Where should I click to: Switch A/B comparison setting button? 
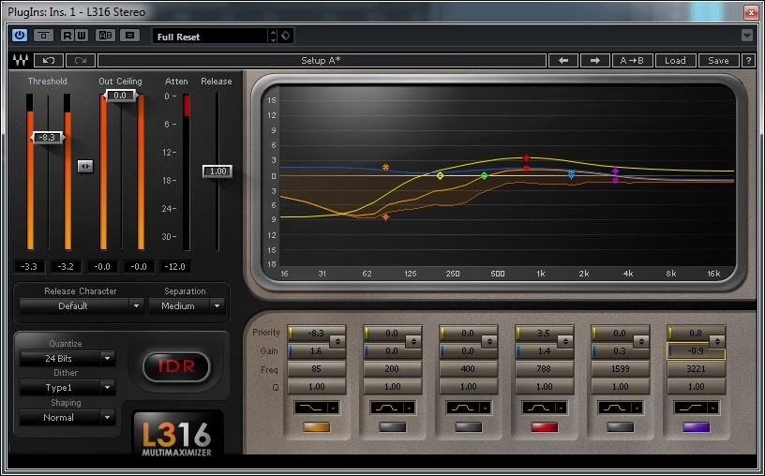(x=105, y=35)
